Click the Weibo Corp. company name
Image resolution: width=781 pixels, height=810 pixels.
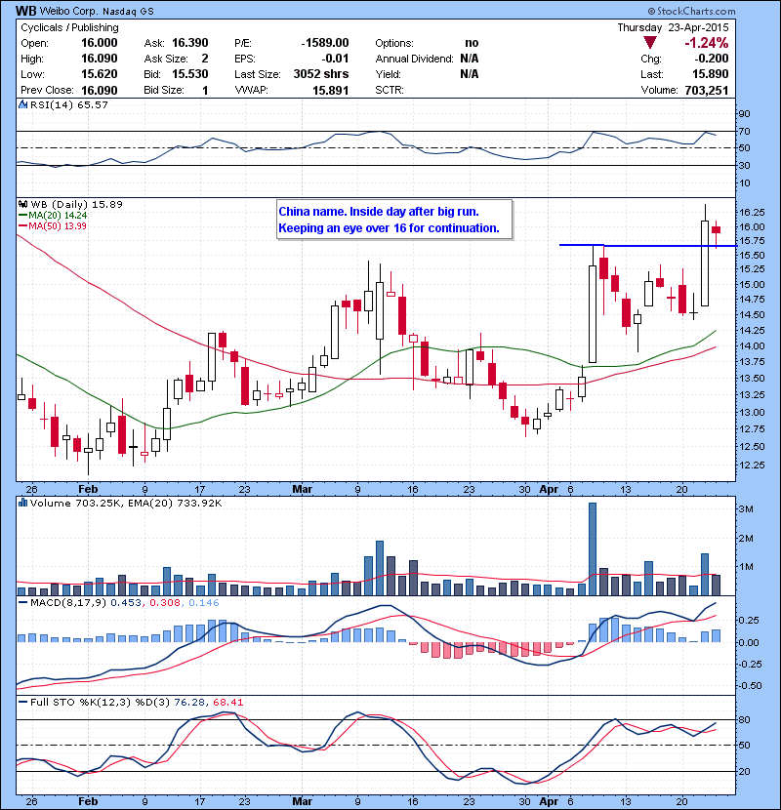(x=68, y=11)
